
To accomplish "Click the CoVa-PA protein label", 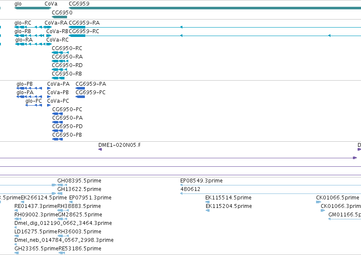I will pos(59,84).
